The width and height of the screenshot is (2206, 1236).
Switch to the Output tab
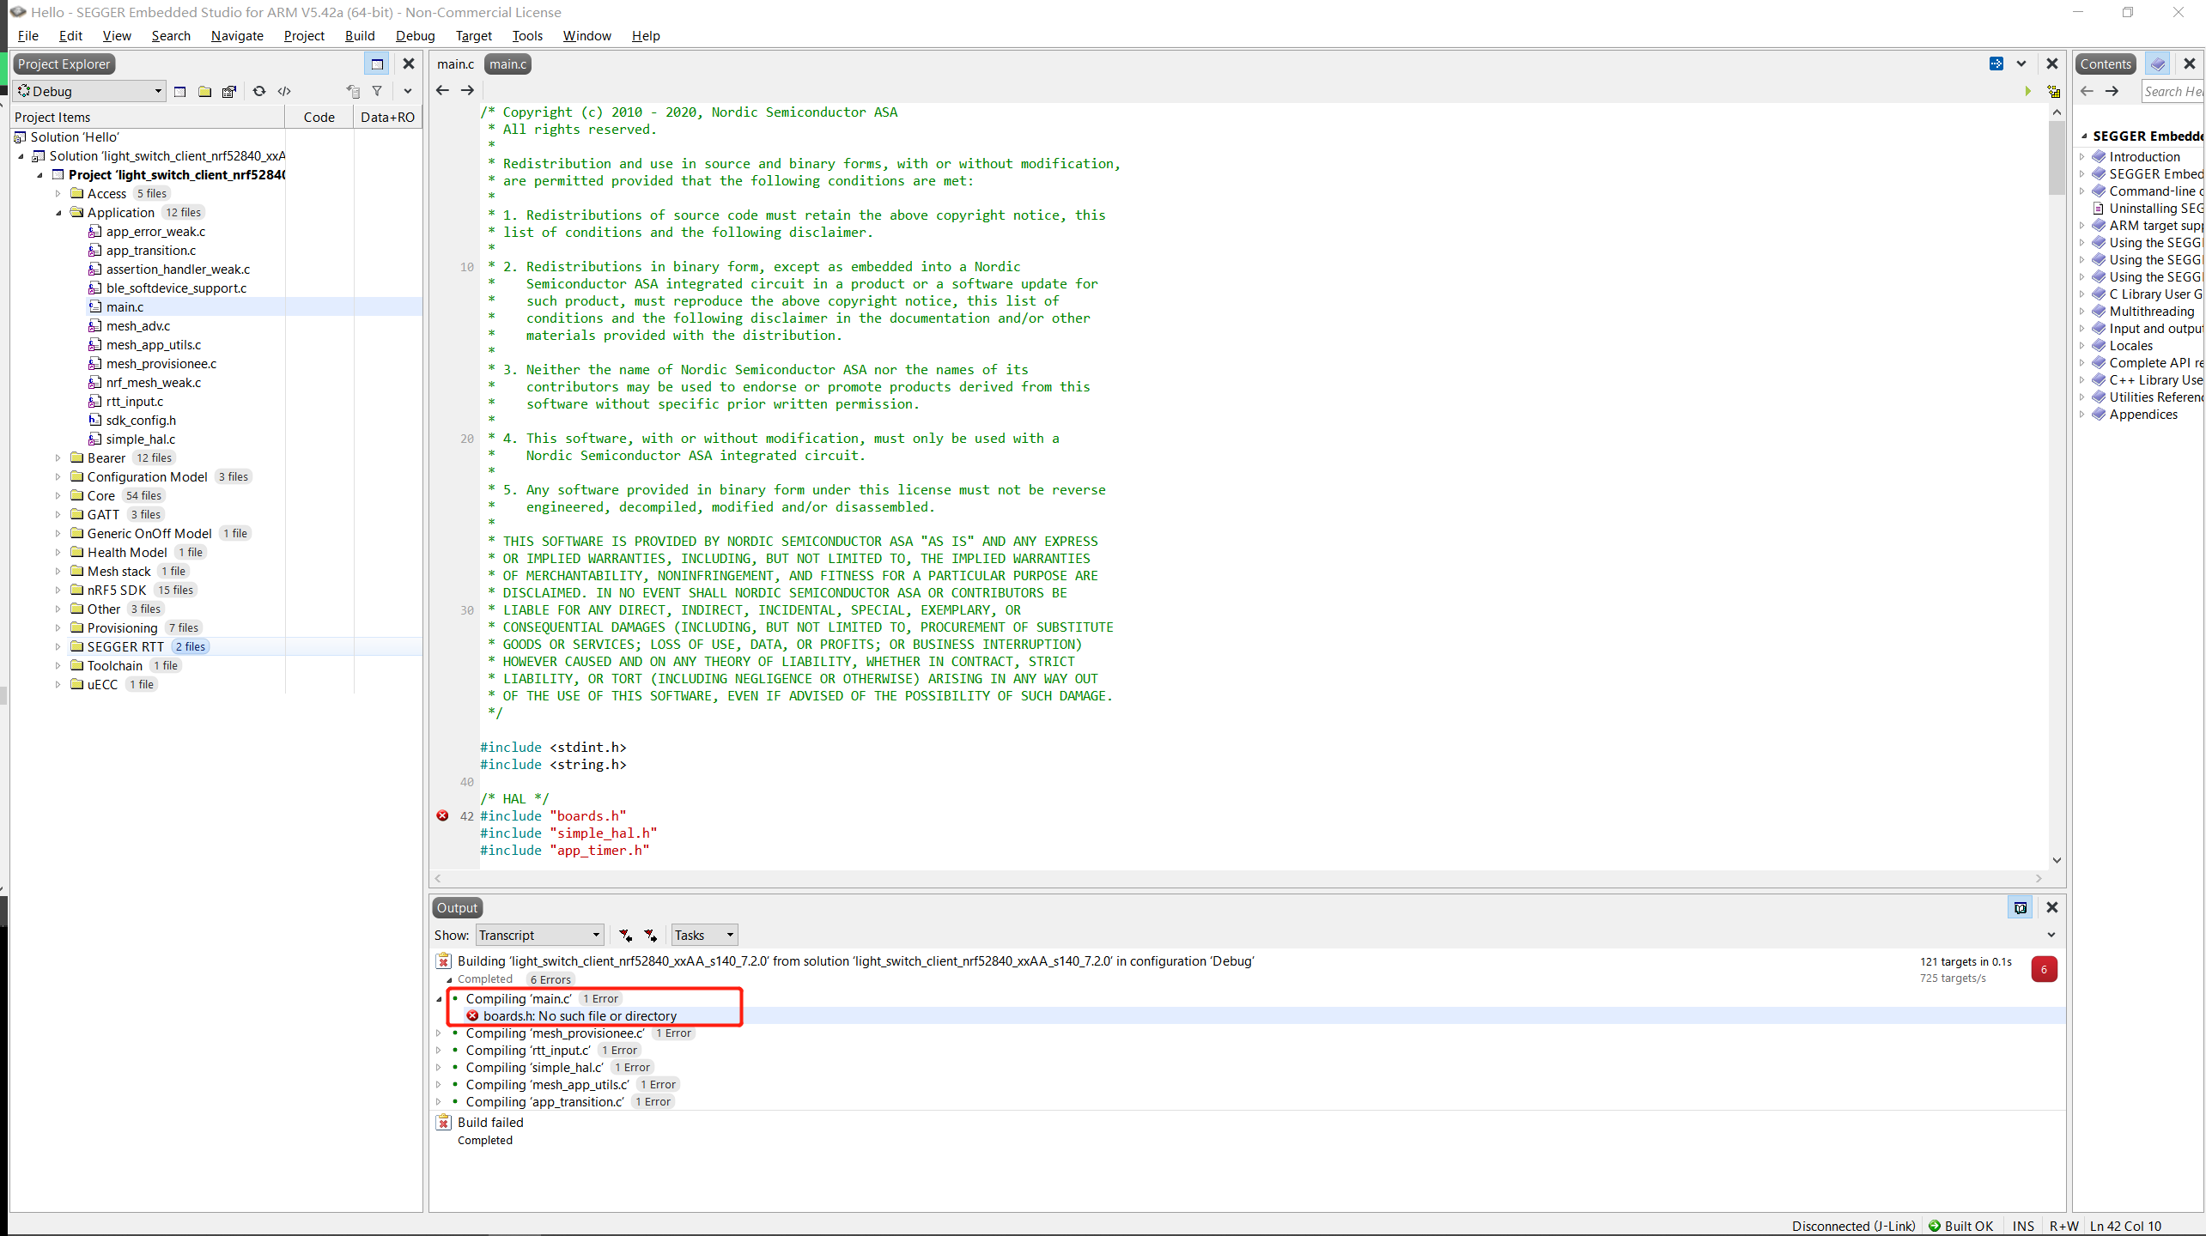pos(457,907)
